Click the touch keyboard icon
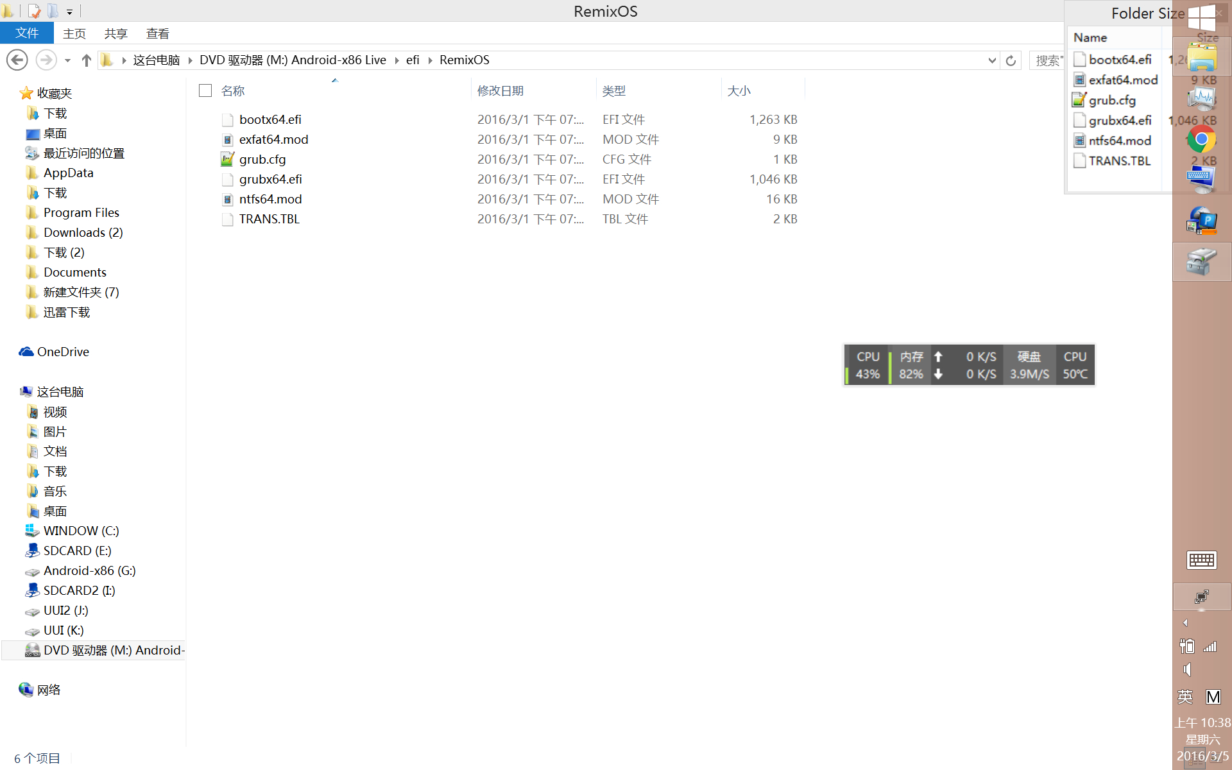This screenshot has width=1232, height=770. pyautogui.click(x=1201, y=560)
